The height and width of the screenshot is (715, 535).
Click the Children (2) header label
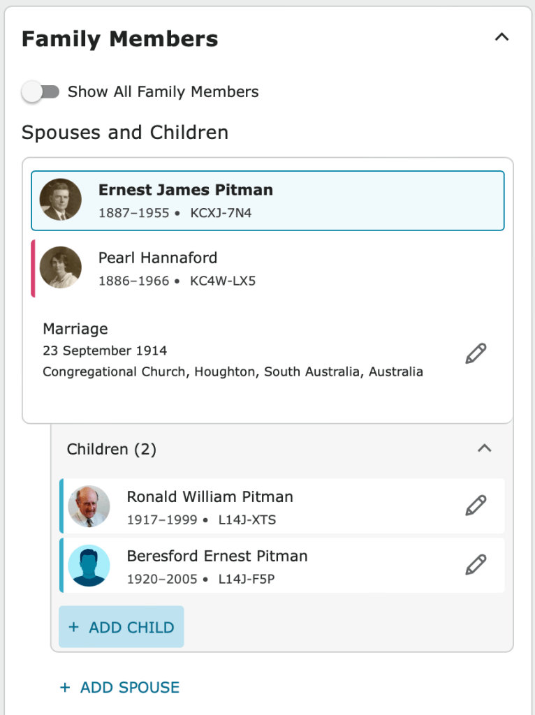pos(112,449)
